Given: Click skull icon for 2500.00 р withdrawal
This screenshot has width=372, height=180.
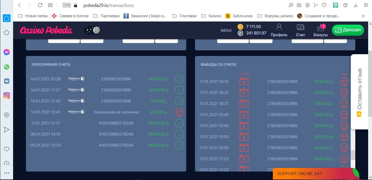Looking at the screenshot, I should [344, 82].
